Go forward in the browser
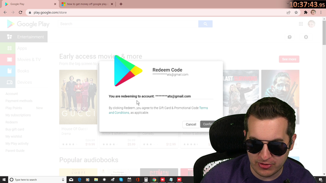The height and width of the screenshot is (183, 326). 13,12
